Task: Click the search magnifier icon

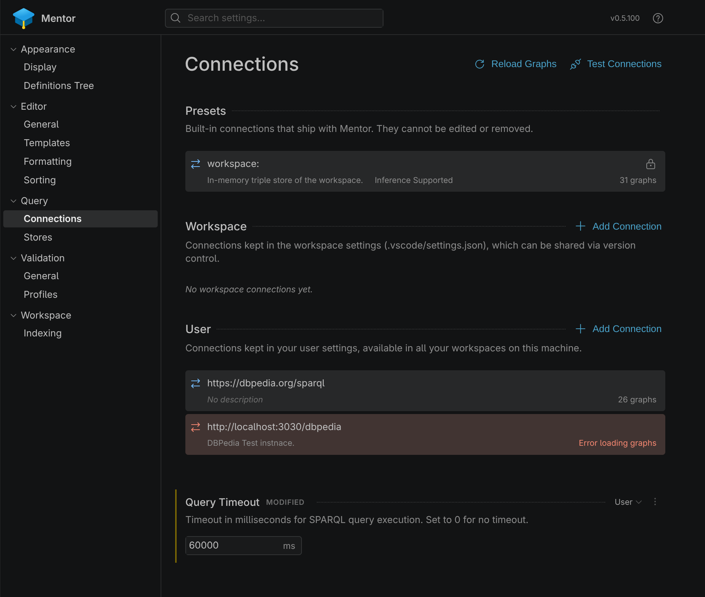Action: pos(176,18)
